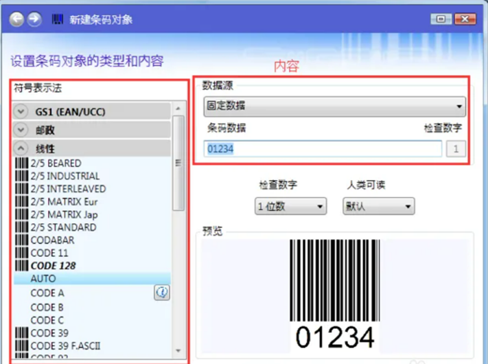The width and height of the screenshot is (488, 364).
Task: Click barcode icon next to CODE 128
Action: tap(21, 265)
